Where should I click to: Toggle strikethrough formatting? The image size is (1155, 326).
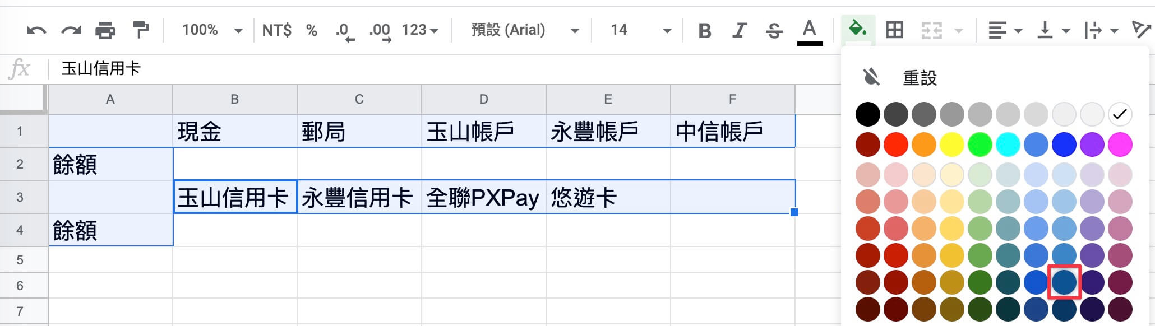click(774, 30)
